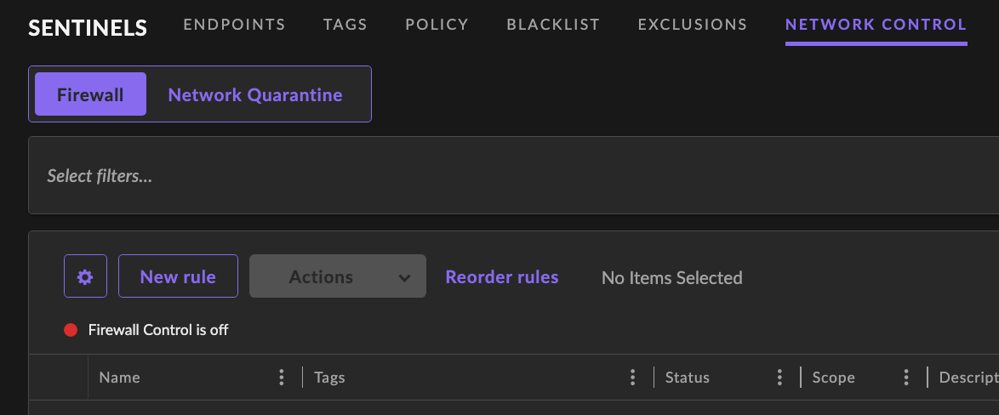Click the Select filters search field
Screen dimensions: 999x415
coord(511,176)
